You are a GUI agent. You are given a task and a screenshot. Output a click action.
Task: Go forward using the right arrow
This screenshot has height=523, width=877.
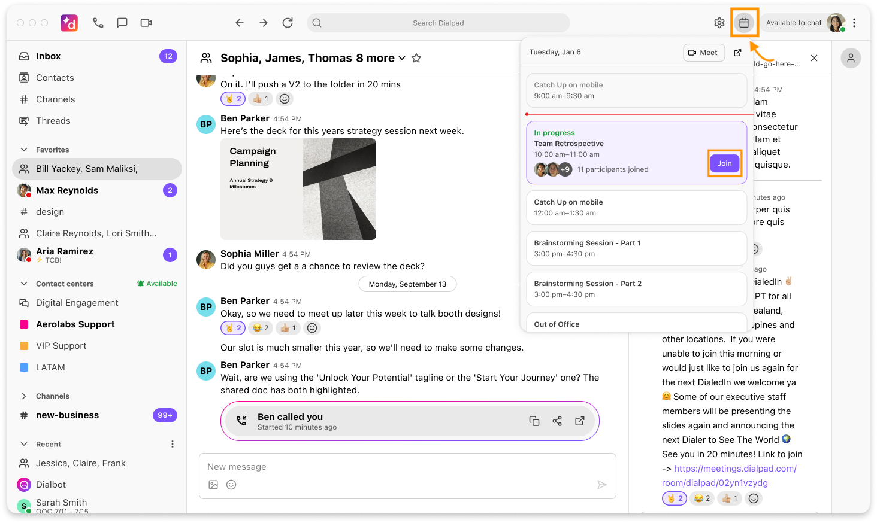coord(264,23)
